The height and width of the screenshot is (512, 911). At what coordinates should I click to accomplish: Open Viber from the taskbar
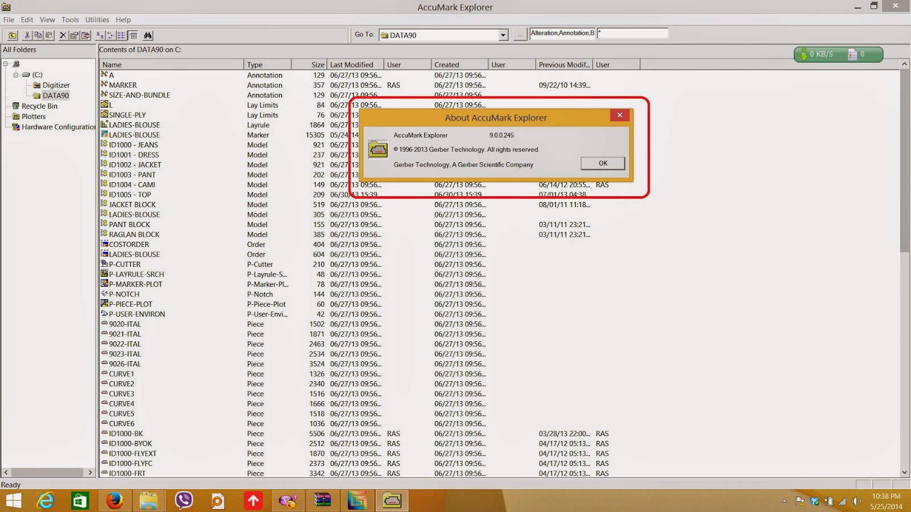183,501
